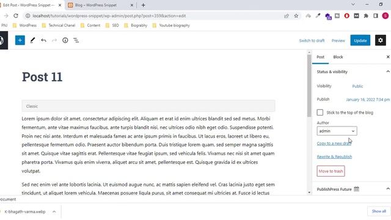Open the browser profile avatar
391x220 pixels.
386,16
